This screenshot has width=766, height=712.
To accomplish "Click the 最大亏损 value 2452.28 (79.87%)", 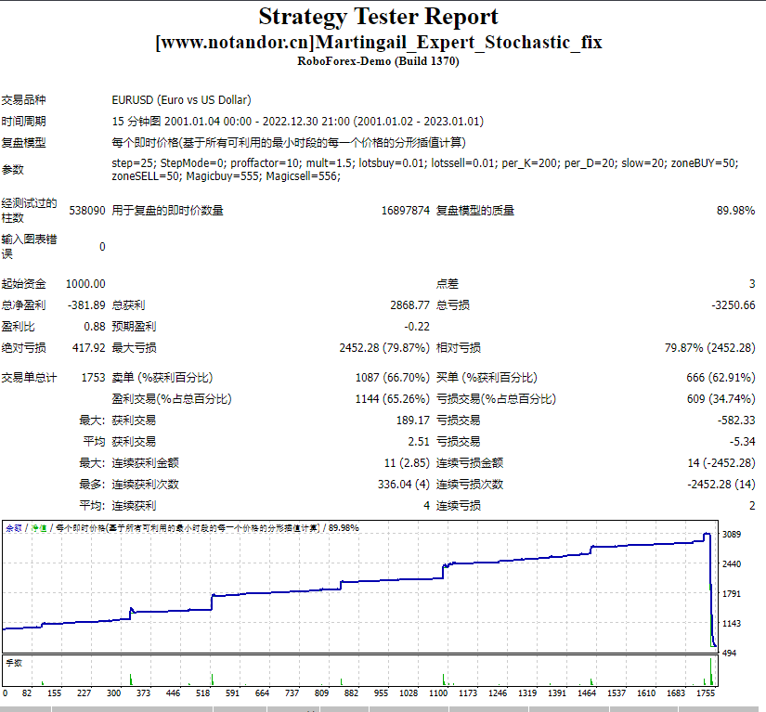I will point(385,347).
